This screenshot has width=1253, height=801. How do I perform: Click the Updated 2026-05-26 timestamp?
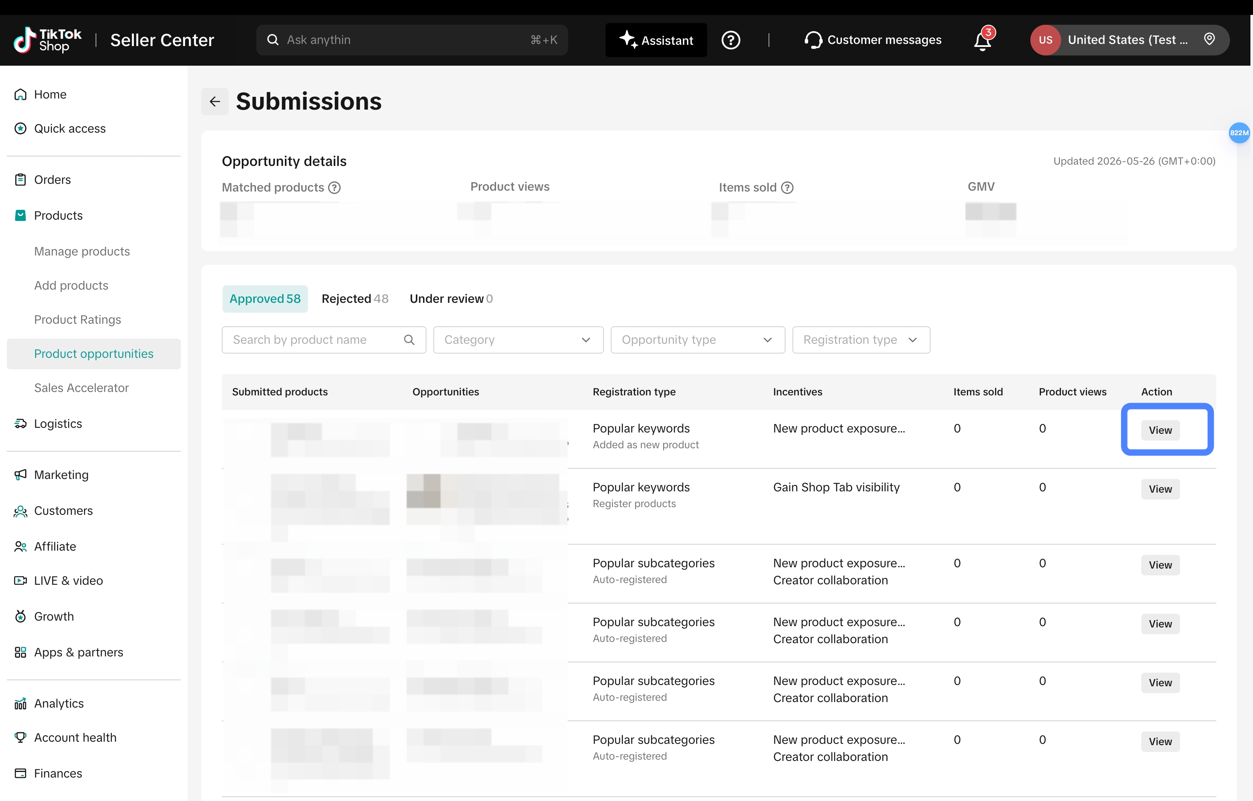[1134, 161]
